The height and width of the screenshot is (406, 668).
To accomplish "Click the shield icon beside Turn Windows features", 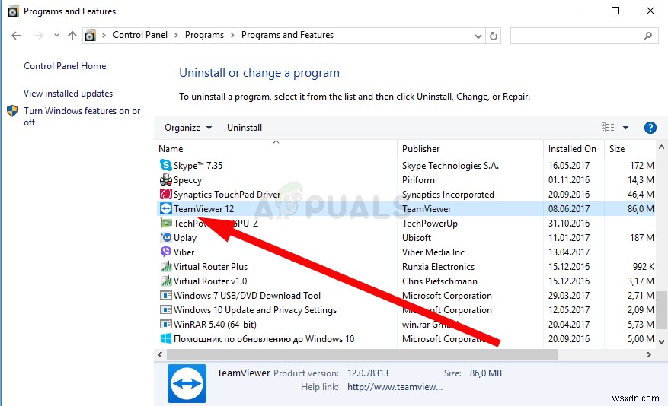I will (12, 111).
